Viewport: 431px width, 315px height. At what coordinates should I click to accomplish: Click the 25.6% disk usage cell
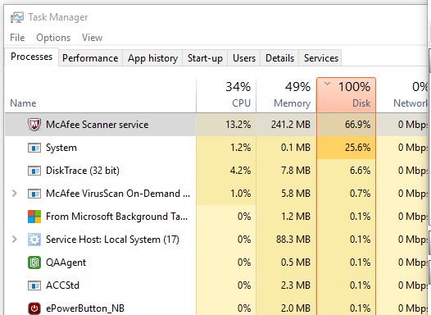pos(346,148)
